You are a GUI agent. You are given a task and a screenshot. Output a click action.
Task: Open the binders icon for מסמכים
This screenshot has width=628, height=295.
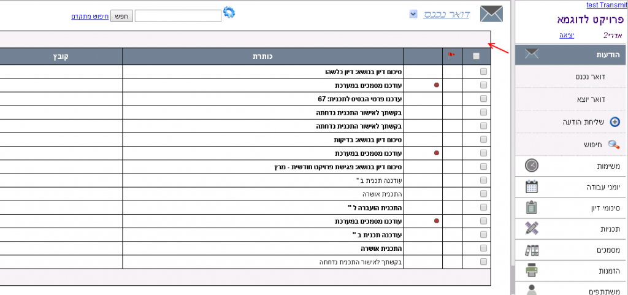tap(532, 250)
